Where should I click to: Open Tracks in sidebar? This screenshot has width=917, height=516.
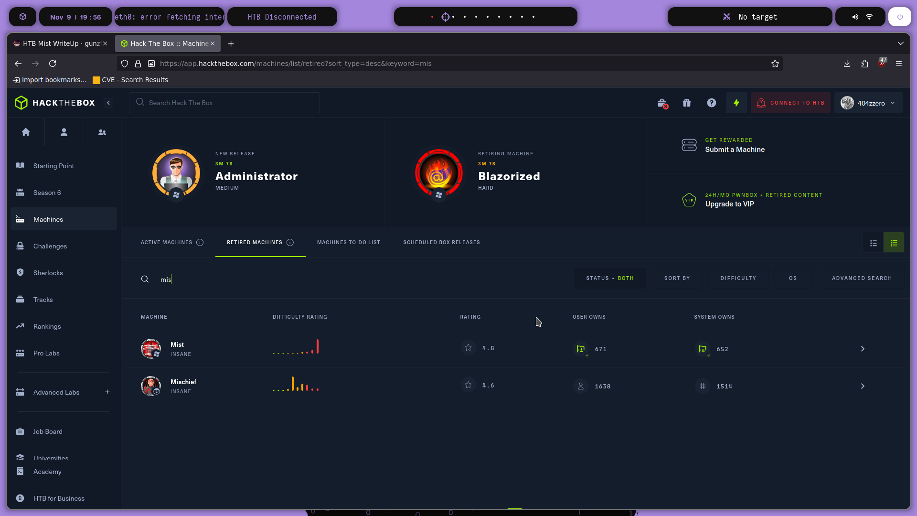[x=64, y=300]
